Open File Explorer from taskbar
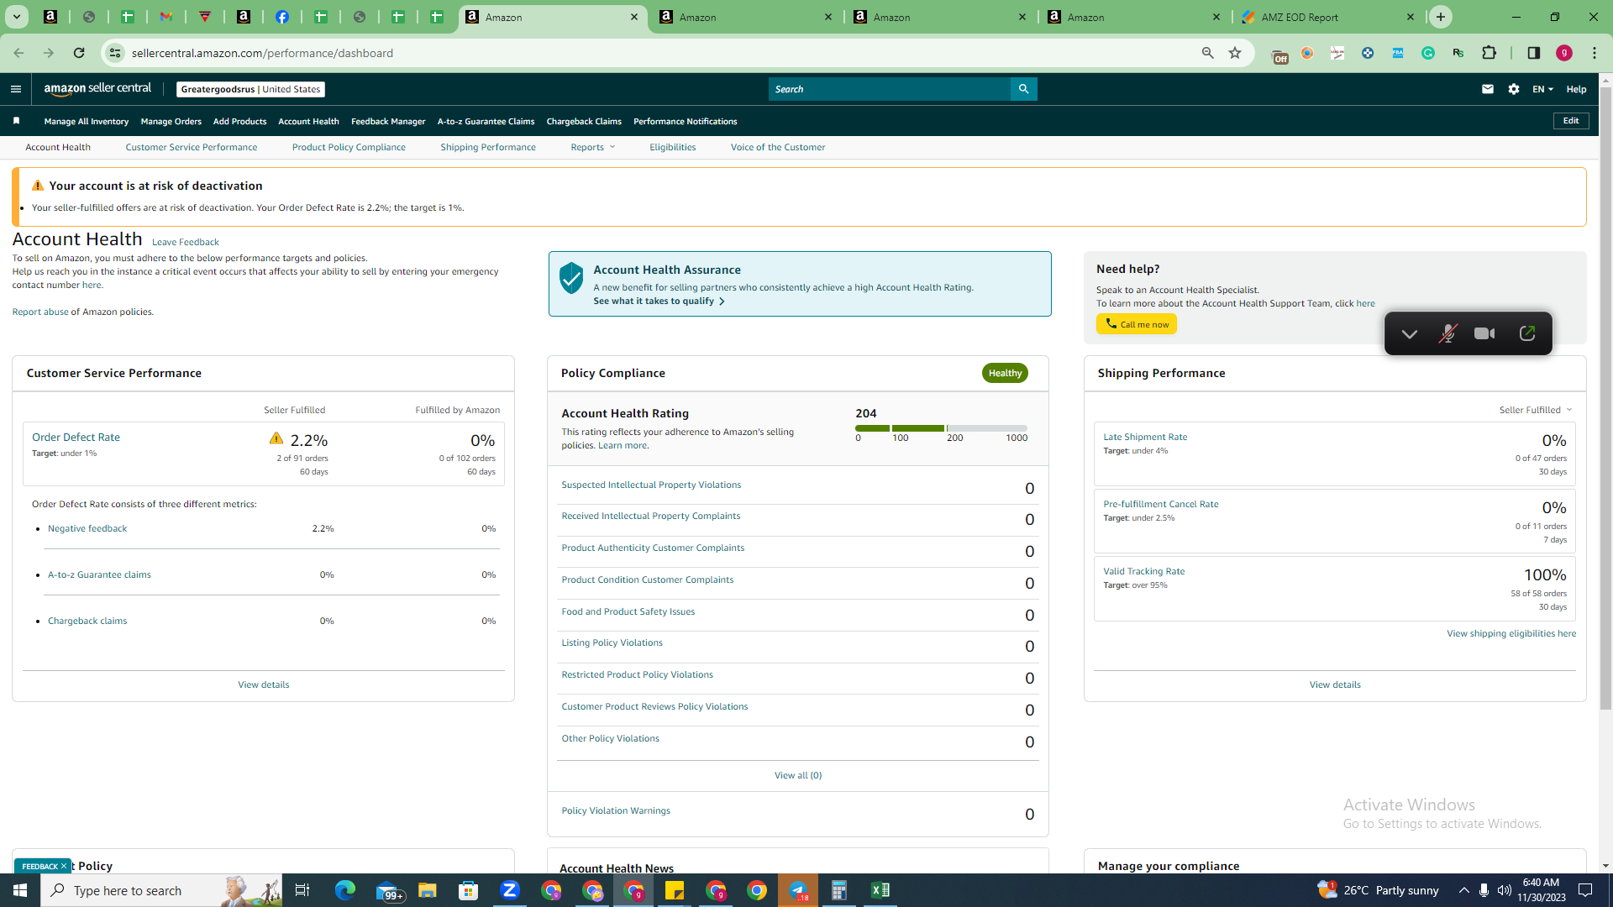The height and width of the screenshot is (907, 1613). point(427,890)
